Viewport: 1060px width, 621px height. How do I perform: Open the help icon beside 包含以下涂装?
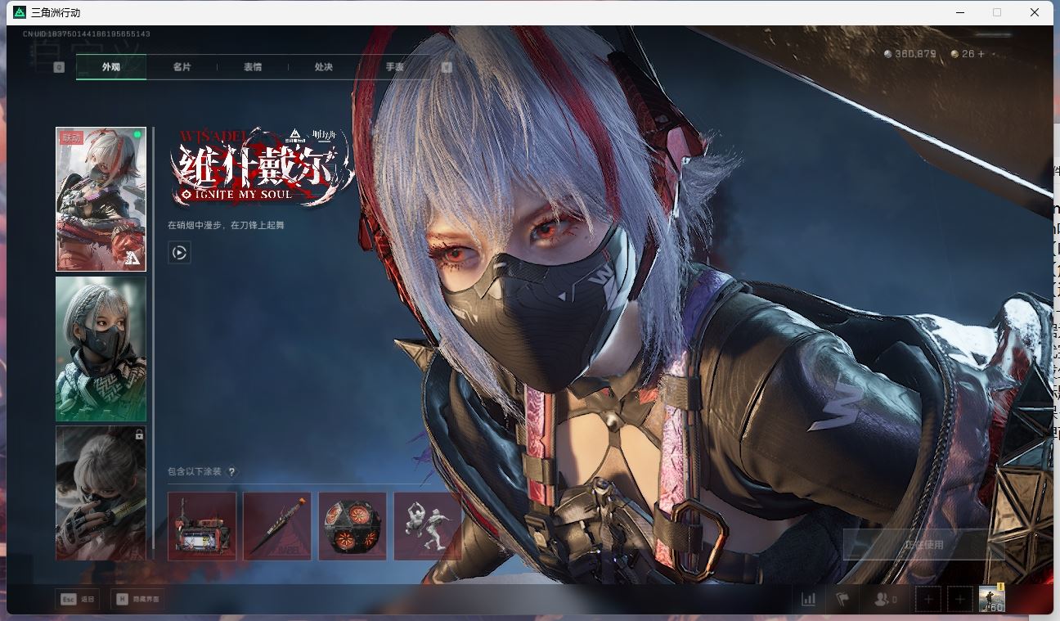(x=231, y=472)
